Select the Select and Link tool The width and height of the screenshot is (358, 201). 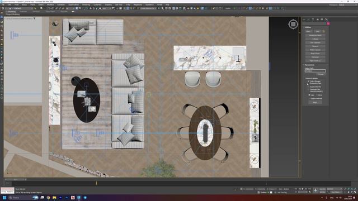pyautogui.click(x=56, y=8)
